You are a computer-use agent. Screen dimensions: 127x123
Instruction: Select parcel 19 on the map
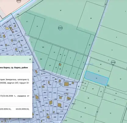54,52
